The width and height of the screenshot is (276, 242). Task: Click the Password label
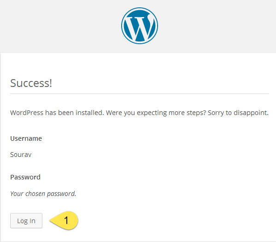pyautogui.click(x=25, y=177)
